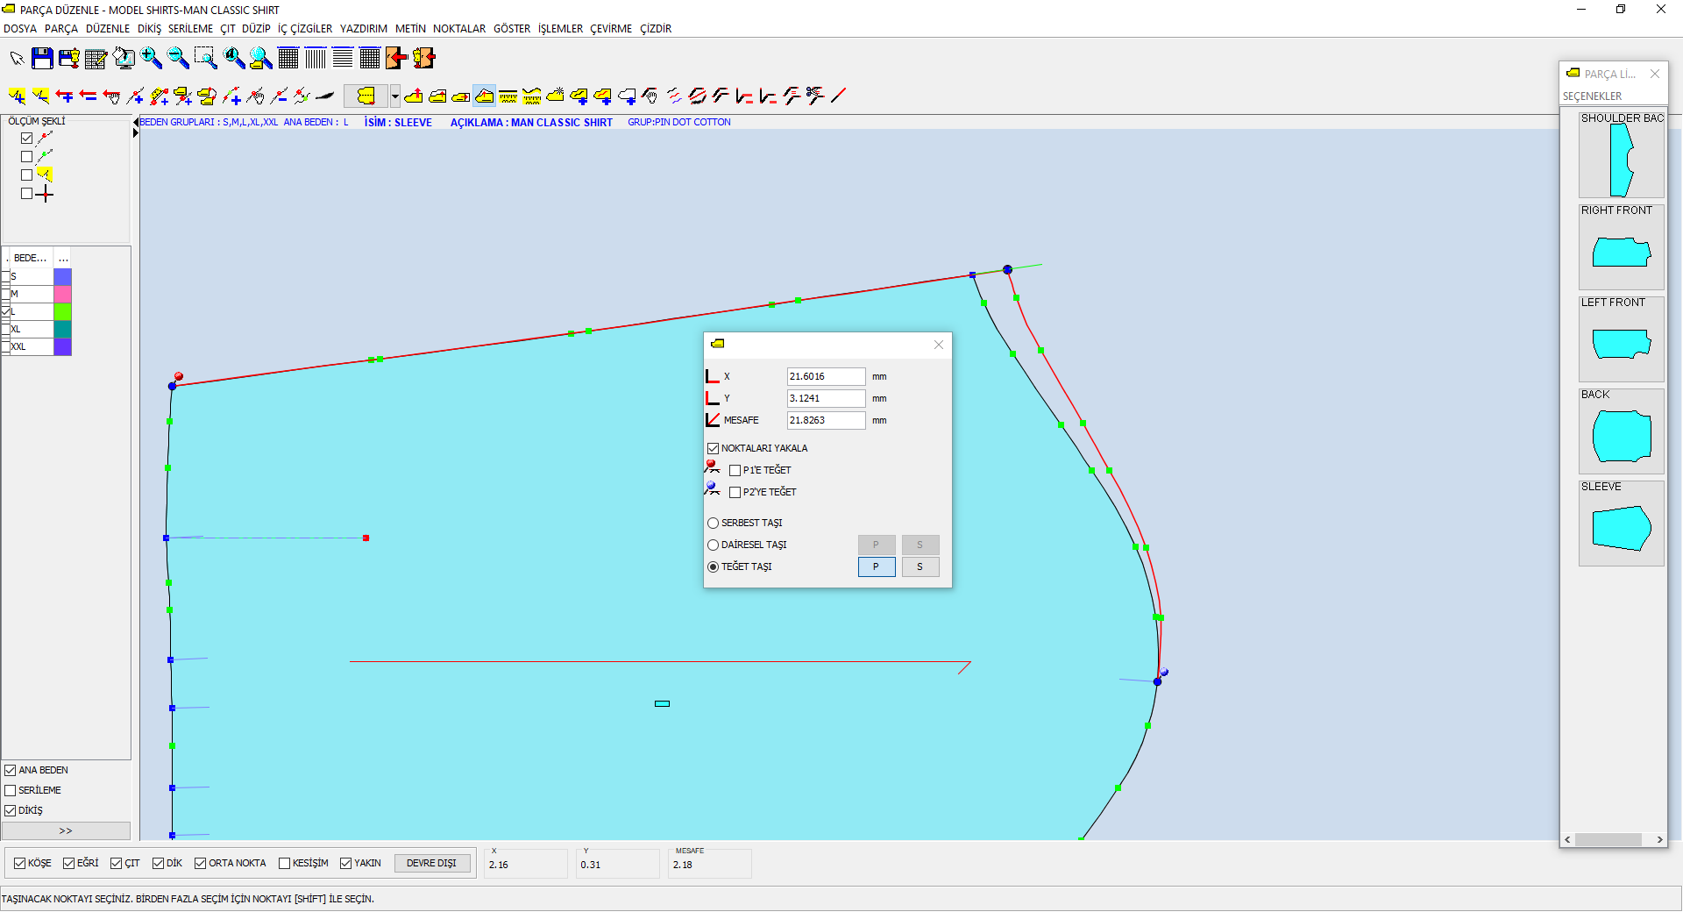Image resolution: width=1683 pixels, height=912 pixels.
Task: Toggle the SERİLEME checkbox
Action: click(11, 791)
